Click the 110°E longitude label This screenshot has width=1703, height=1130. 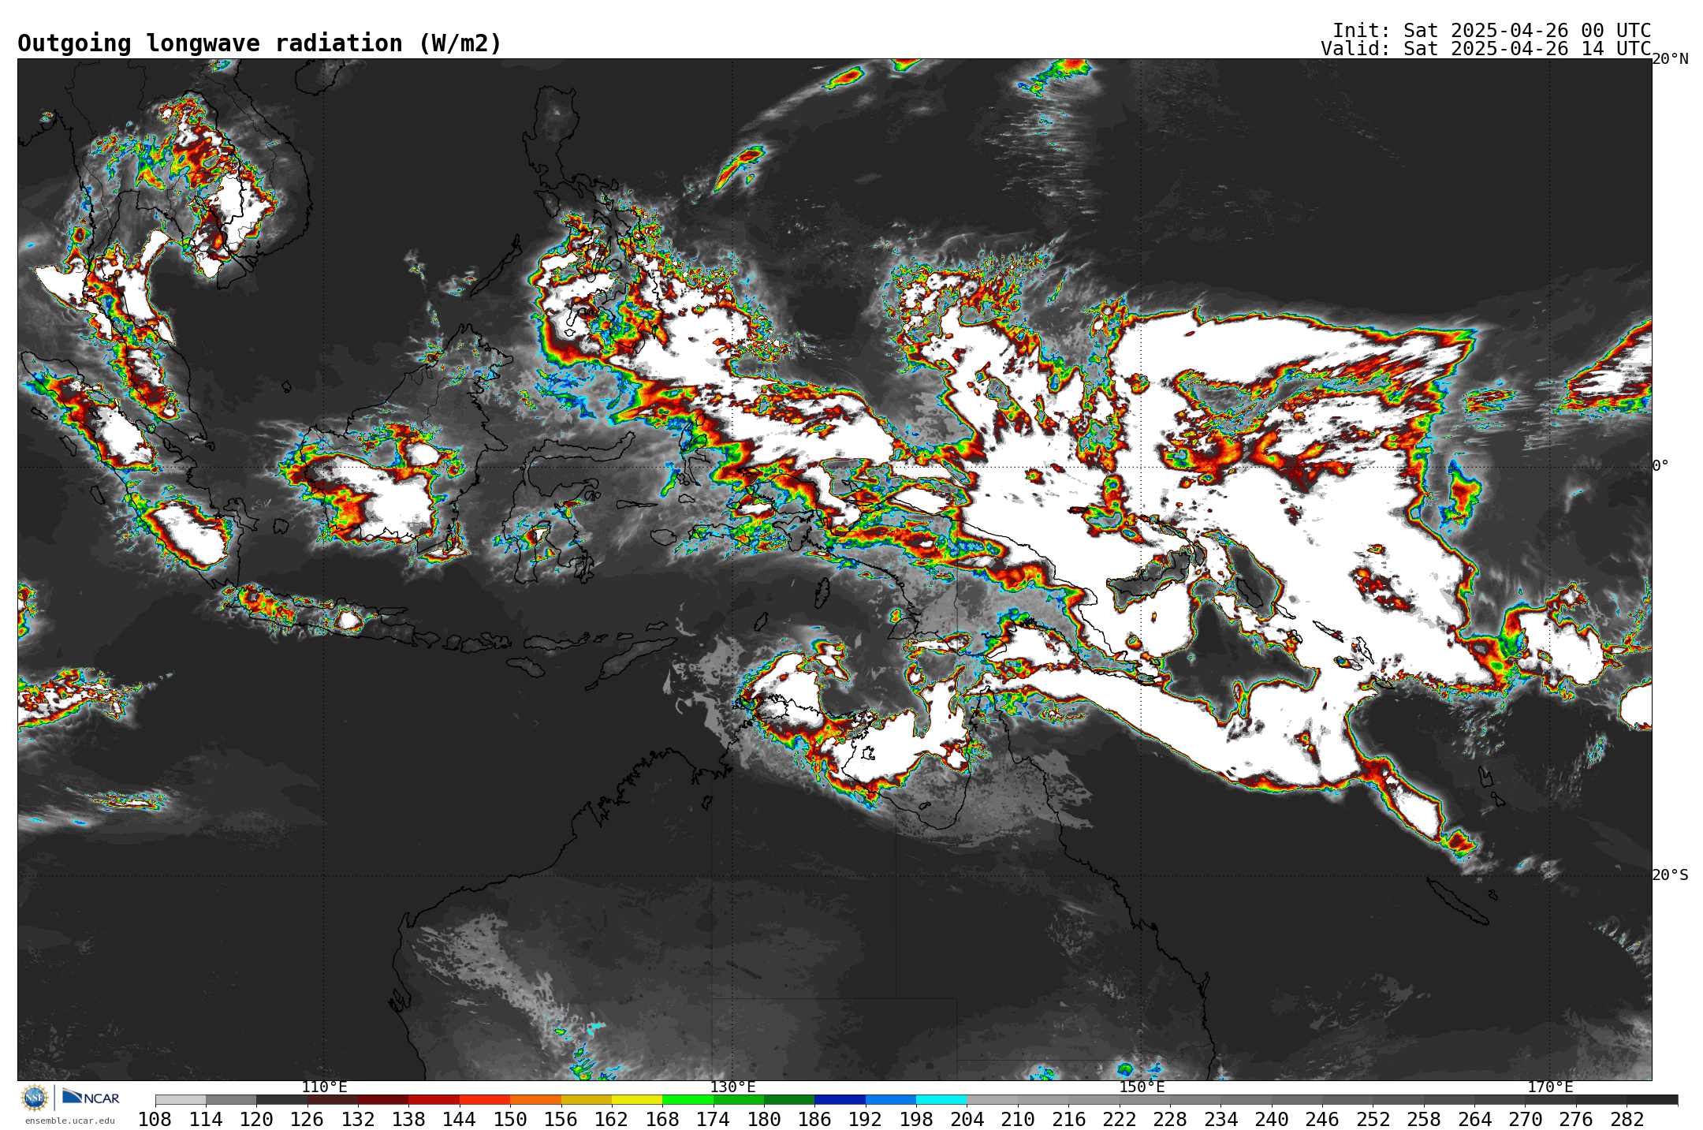pos(324,1087)
